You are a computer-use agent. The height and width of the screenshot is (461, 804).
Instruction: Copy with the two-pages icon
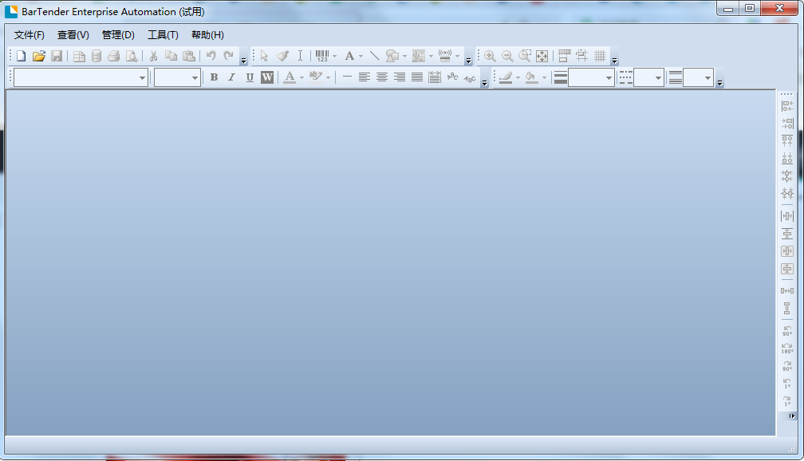(x=171, y=56)
